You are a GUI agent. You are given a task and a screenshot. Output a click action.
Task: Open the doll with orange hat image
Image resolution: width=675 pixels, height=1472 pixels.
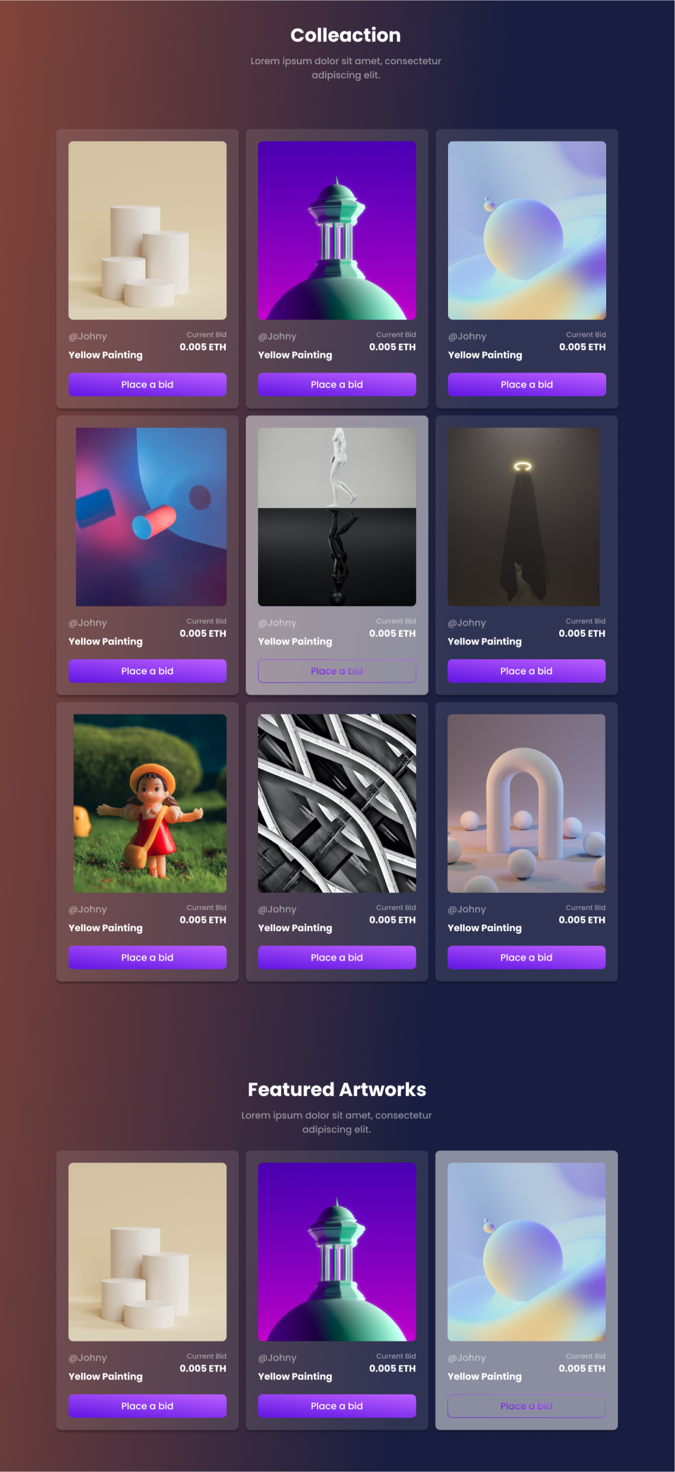(x=150, y=803)
